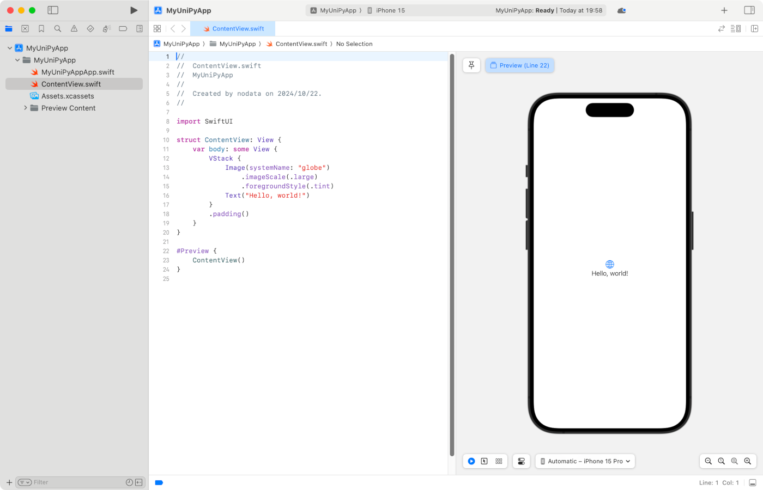Open the Automatic – iPhone 15 Pro dropdown

click(x=585, y=461)
